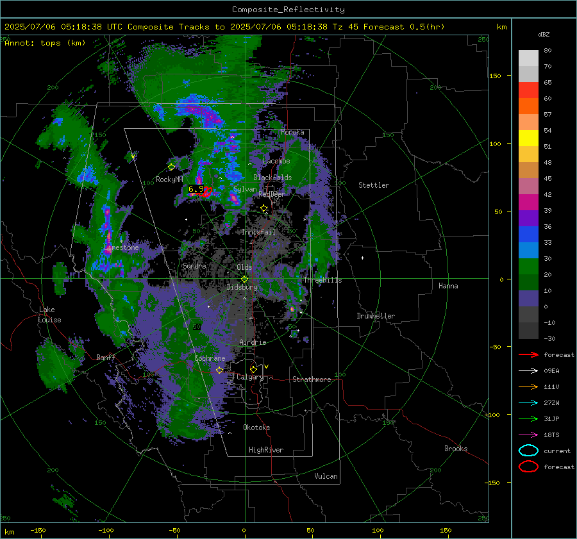Click the Calgary city label

point(250,377)
